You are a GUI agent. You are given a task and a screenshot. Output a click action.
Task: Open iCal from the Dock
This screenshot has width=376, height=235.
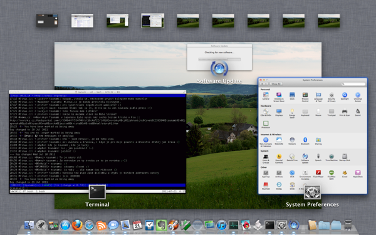click(137, 225)
